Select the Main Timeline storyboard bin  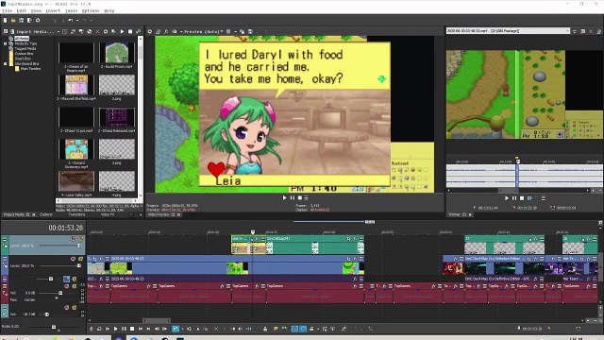(x=30, y=69)
